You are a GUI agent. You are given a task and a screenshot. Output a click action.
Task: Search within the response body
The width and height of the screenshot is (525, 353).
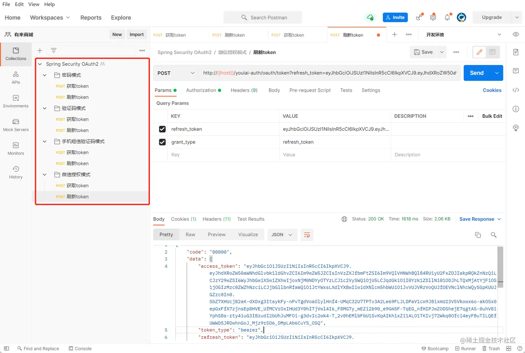pyautogui.click(x=493, y=235)
